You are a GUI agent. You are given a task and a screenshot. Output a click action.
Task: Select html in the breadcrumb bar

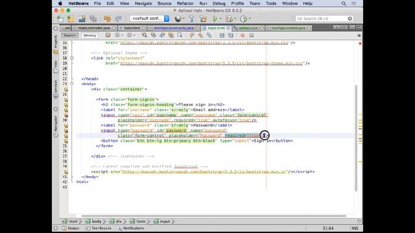tap(71, 221)
